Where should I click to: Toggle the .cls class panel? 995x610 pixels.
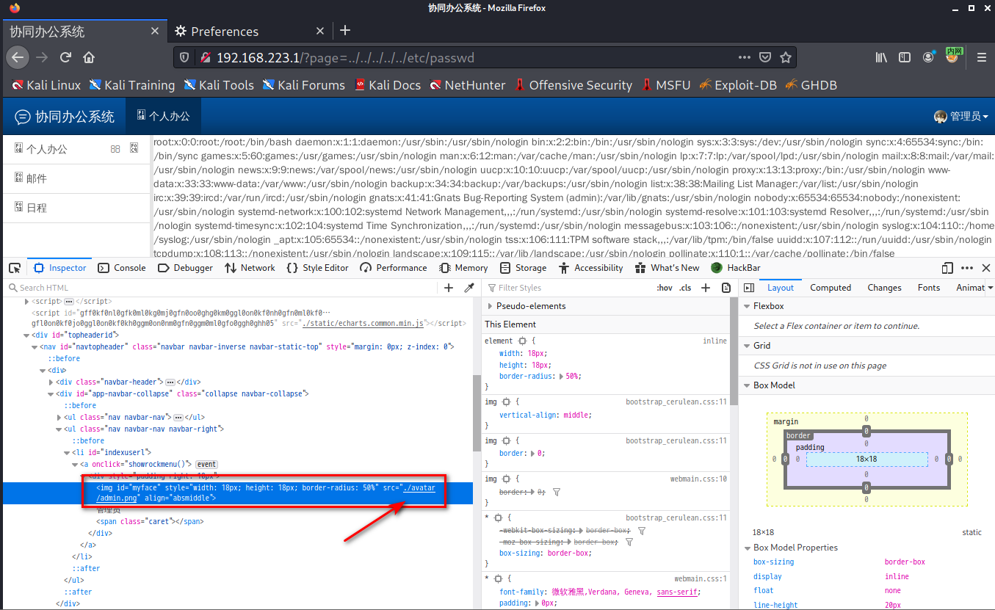tap(684, 288)
